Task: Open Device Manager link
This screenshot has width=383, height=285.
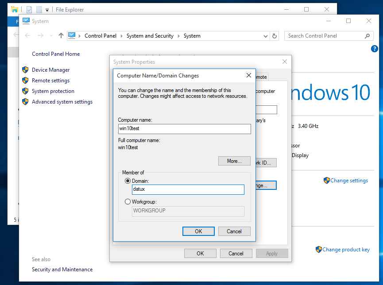Action: point(50,70)
